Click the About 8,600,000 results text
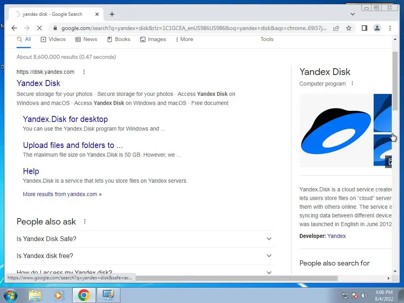The image size is (404, 303). tap(66, 57)
